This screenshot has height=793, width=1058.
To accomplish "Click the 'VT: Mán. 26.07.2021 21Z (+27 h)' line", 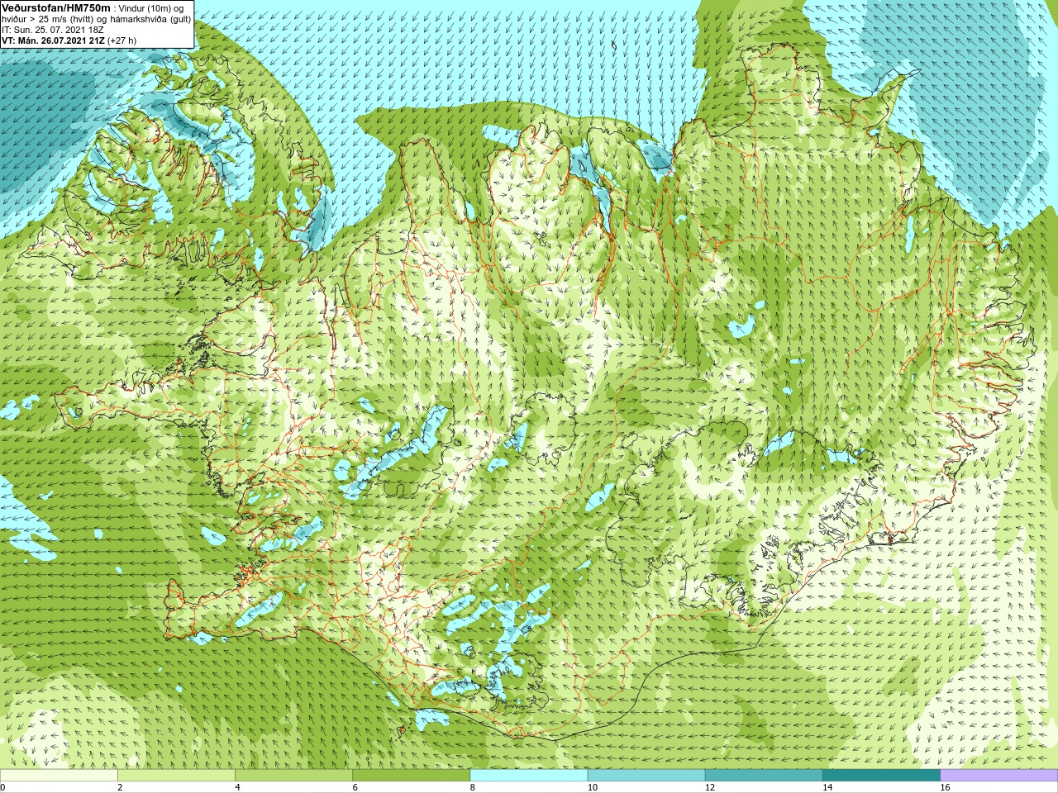I will 69,40.
